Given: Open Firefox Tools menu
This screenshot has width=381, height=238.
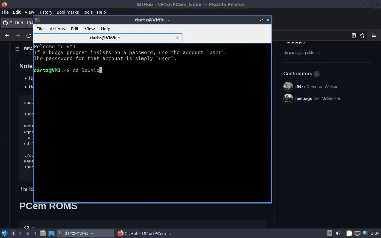Looking at the screenshot, I should (88, 12).
